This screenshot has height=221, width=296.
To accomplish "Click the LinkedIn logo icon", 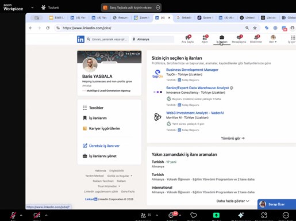I will [80, 39].
